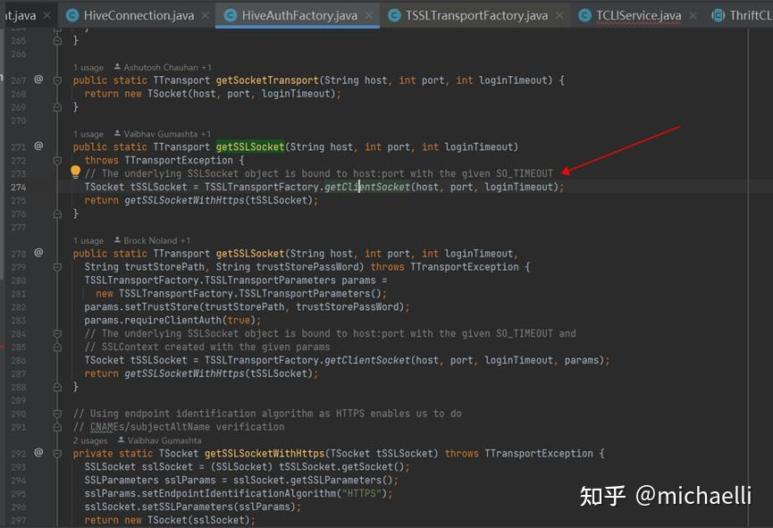Click the @ gutter icon on line 267
This screenshot has height=528, width=773.
[x=38, y=80]
